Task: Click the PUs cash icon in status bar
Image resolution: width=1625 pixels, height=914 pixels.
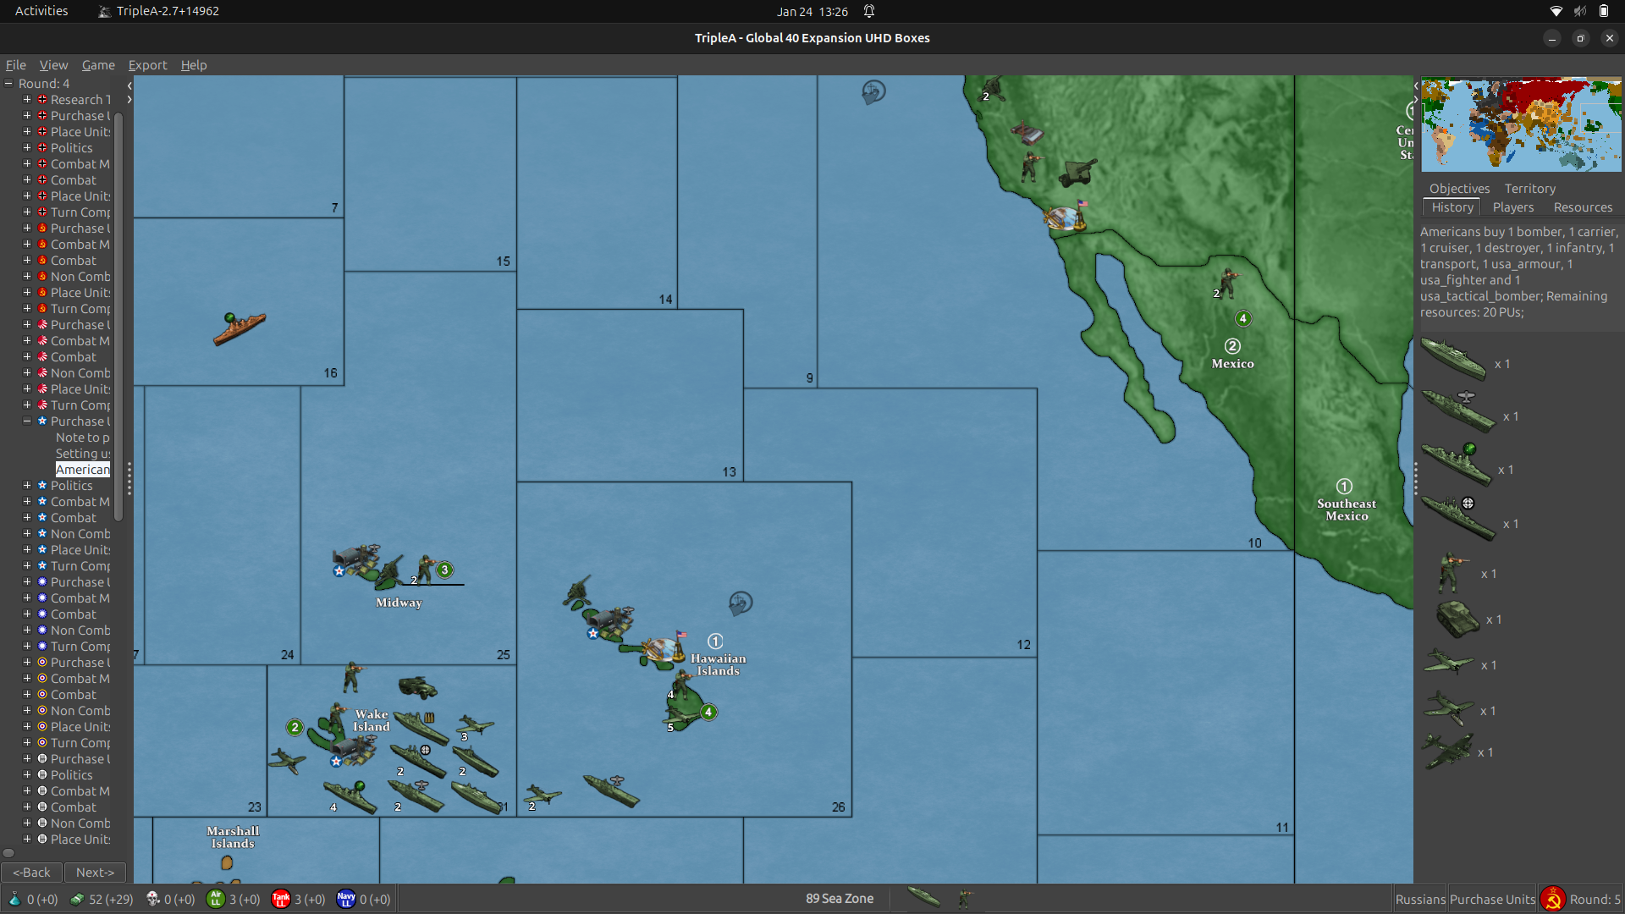Action: pos(77,899)
